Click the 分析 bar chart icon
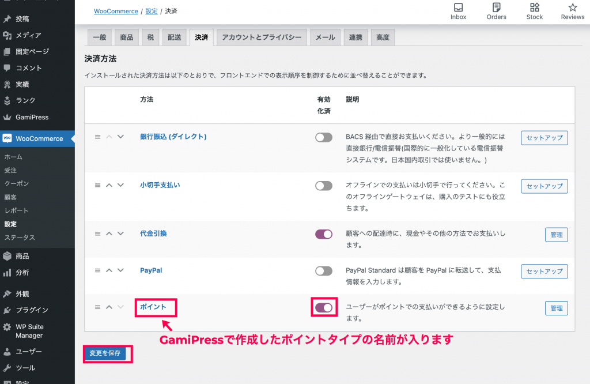Image resolution: width=590 pixels, height=384 pixels. (x=7, y=273)
